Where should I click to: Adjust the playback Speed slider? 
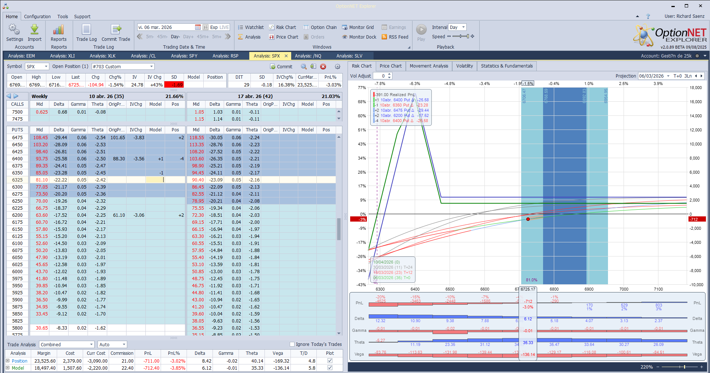pyautogui.click(x=461, y=36)
